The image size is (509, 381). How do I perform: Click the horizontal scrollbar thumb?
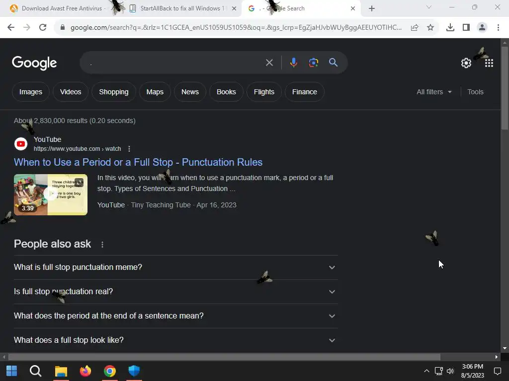[224, 357]
